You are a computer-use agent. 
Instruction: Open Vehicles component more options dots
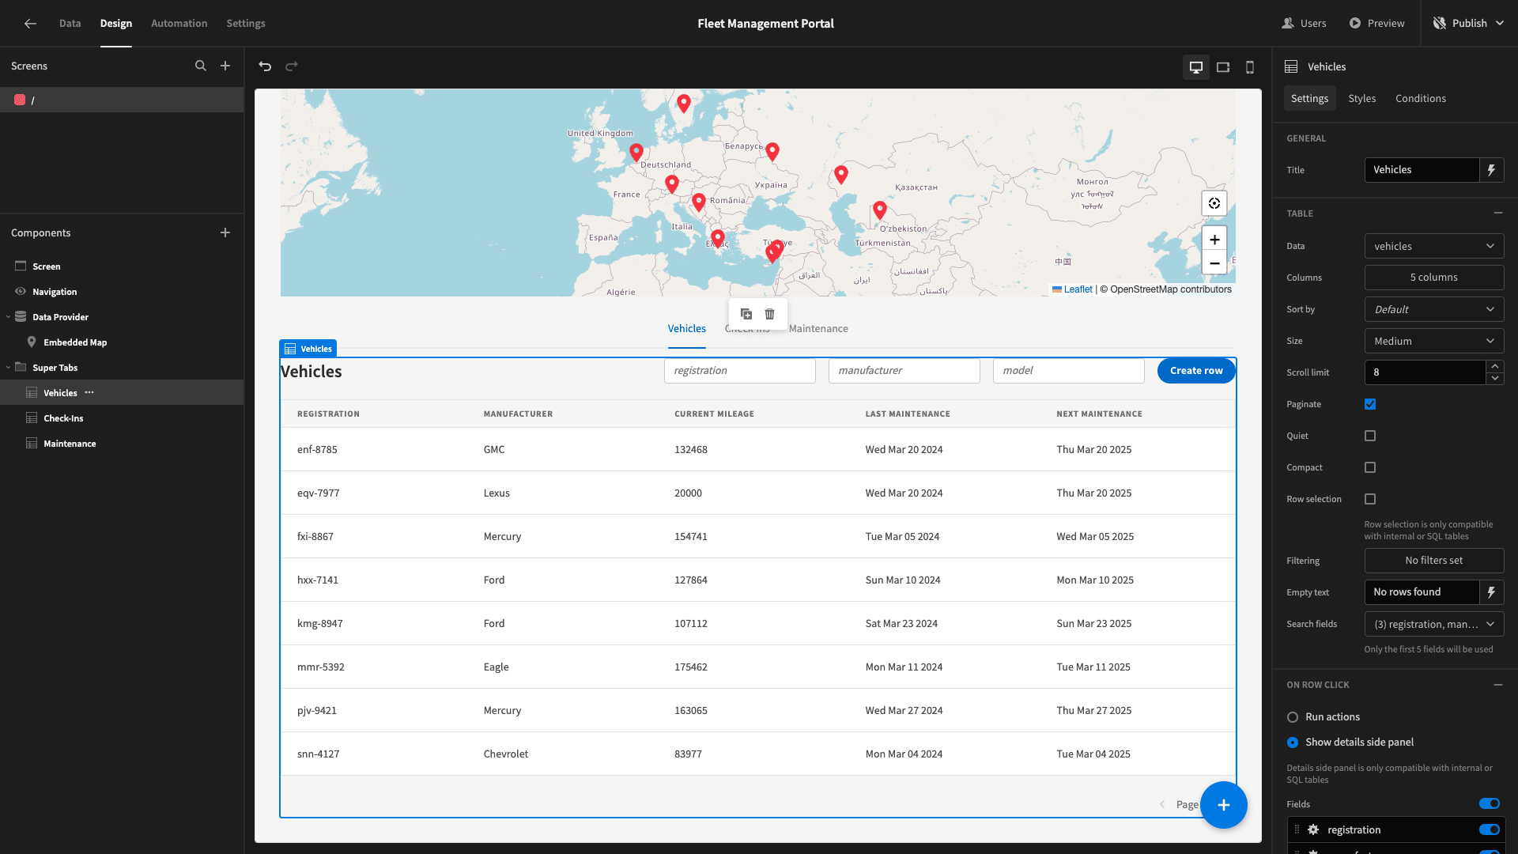click(89, 393)
